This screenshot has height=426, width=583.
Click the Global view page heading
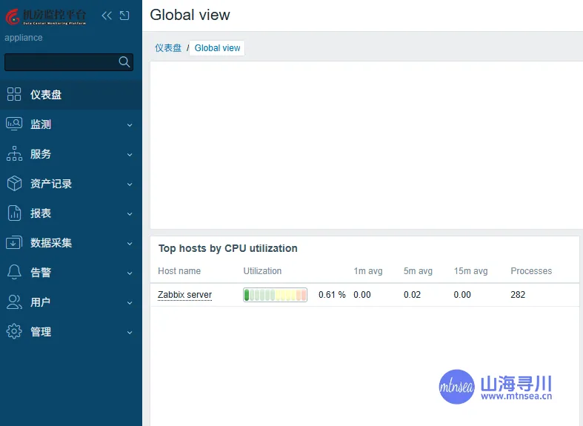[x=190, y=15]
